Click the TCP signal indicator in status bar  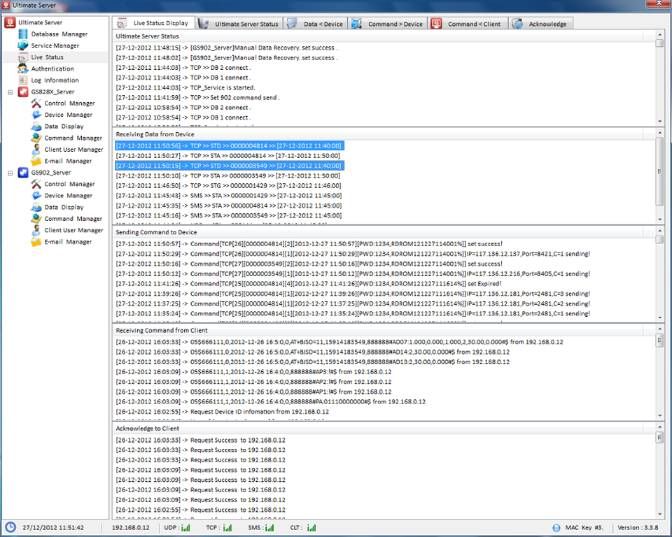pos(227,528)
